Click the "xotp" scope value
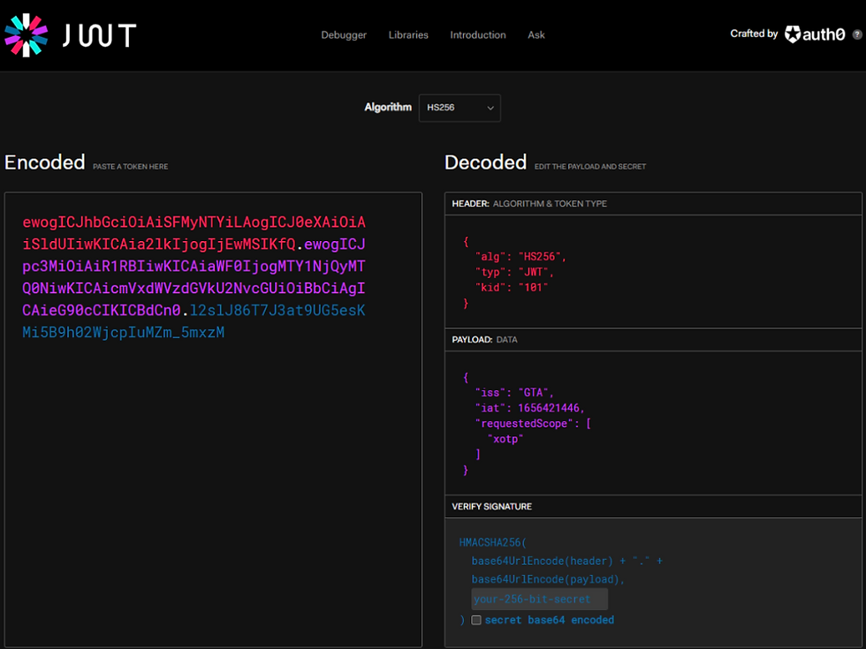The image size is (866, 649). tap(505, 439)
